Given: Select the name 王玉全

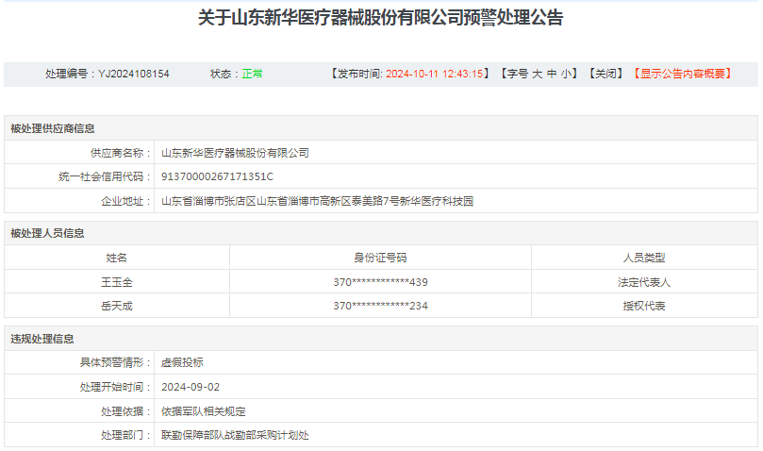Looking at the screenshot, I should coord(116,282).
